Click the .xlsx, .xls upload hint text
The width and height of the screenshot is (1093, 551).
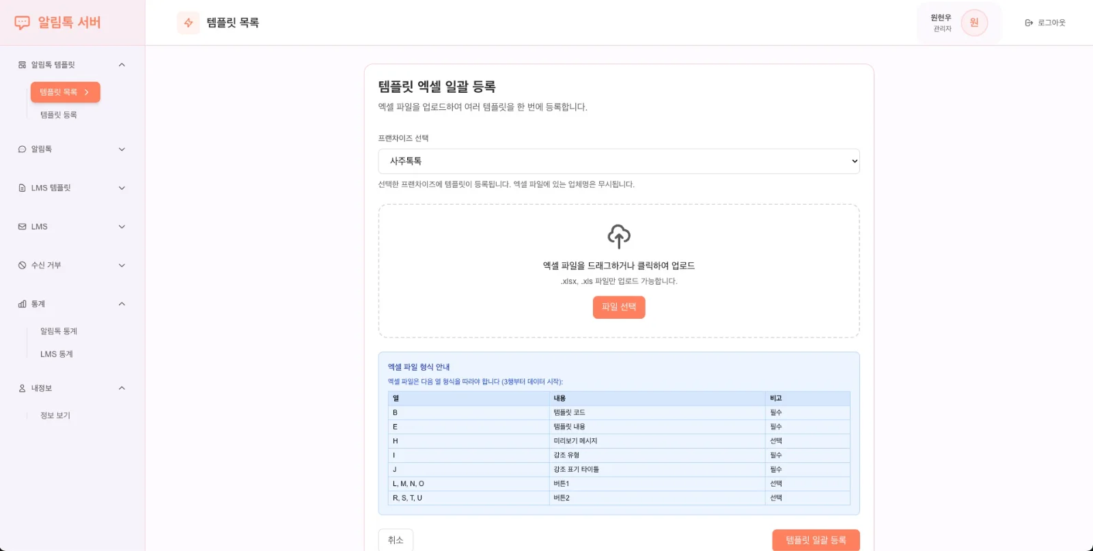[x=619, y=281]
